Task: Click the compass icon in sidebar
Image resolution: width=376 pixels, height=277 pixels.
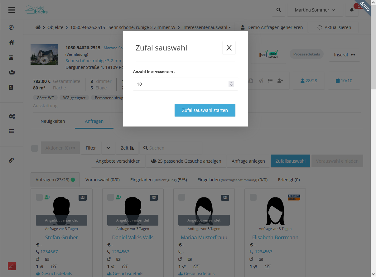Action: [x=12, y=27]
